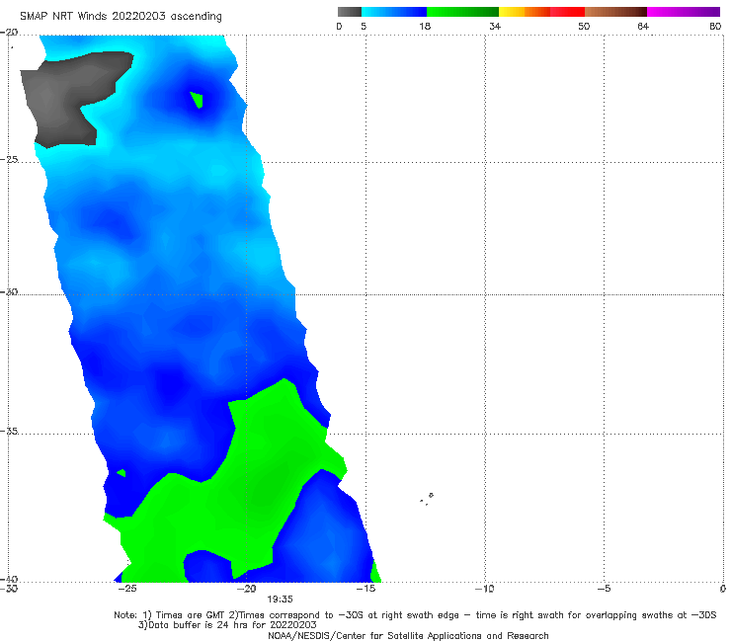
Task: Click the latitude '-35' label on the left axis
Action: [x=9, y=431]
